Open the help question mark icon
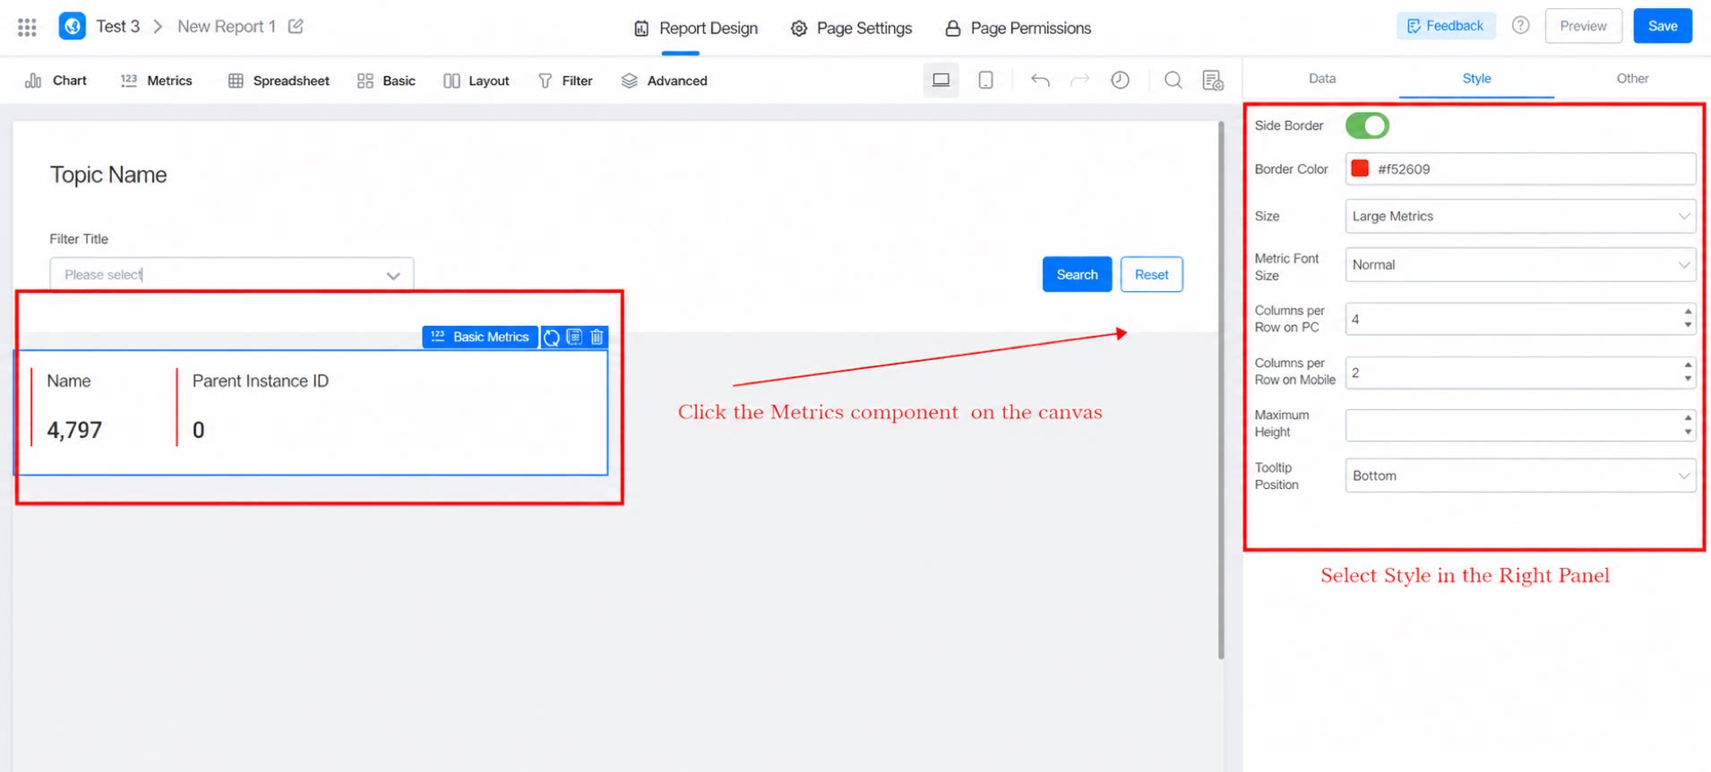 [1520, 26]
